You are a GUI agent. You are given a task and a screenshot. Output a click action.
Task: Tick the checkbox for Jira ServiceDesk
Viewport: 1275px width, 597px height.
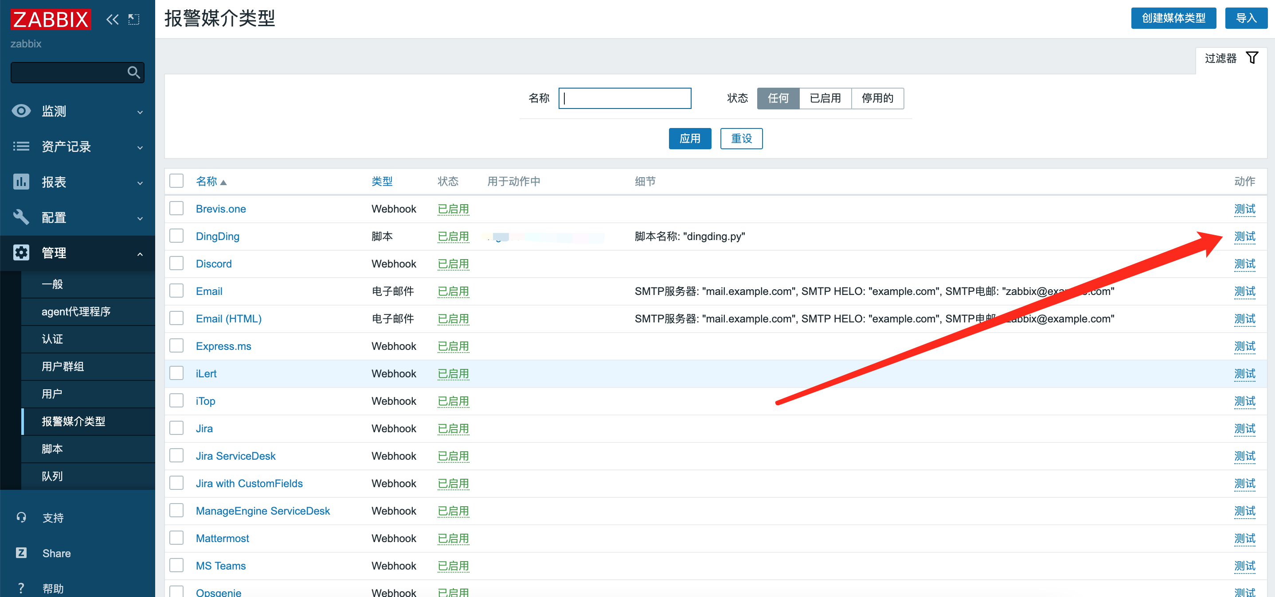coord(176,456)
